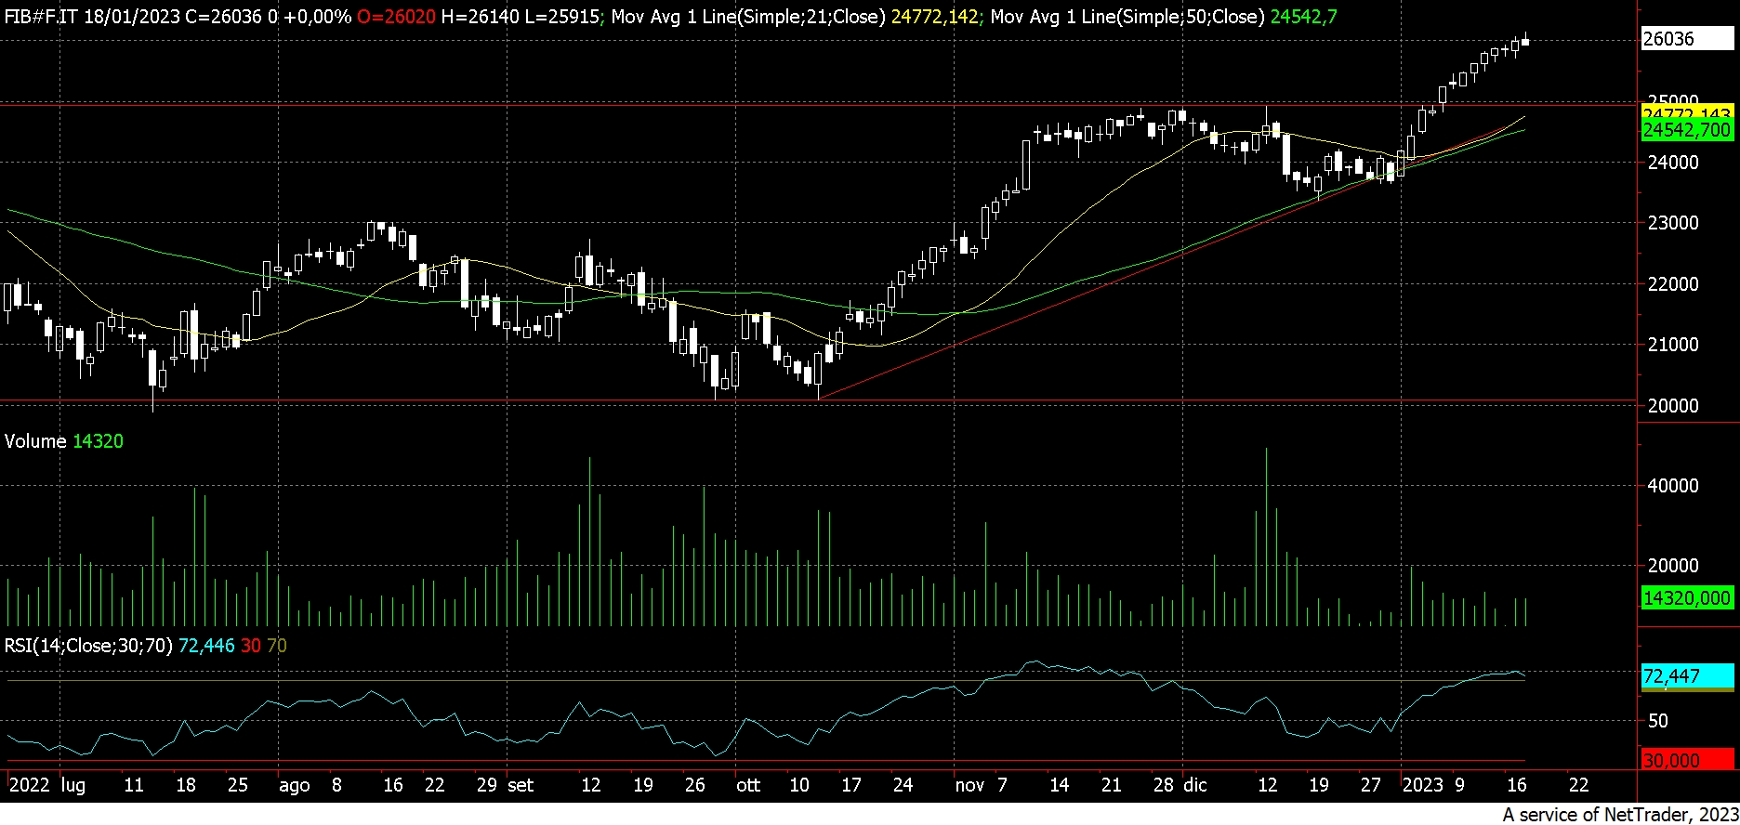This screenshot has width=1740, height=825.
Task: Click the 72,446 RSI value in label
Action: tap(206, 646)
